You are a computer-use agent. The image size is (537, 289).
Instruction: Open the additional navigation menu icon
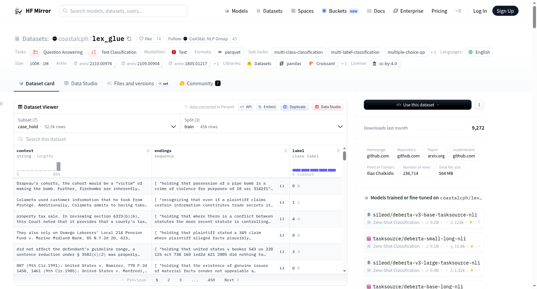(x=458, y=11)
